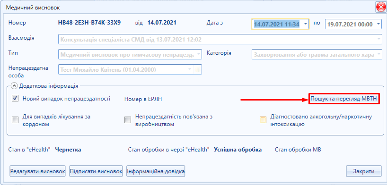The height and width of the screenshot is (185, 387).
Task: Open the Дата з date picker dropdown
Action: (305, 24)
